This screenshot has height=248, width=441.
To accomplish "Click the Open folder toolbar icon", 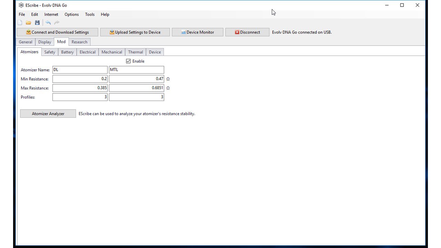I will (29, 23).
